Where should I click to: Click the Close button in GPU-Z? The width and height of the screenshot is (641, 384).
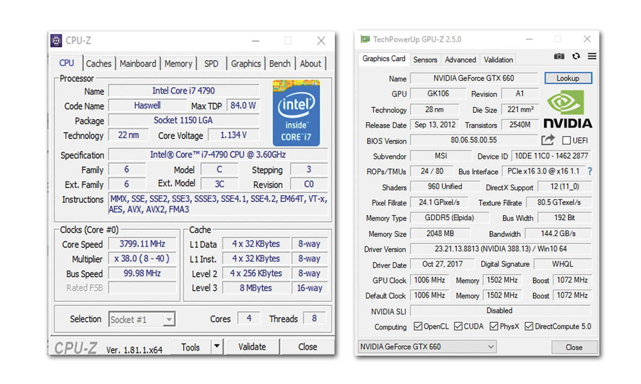tap(574, 347)
